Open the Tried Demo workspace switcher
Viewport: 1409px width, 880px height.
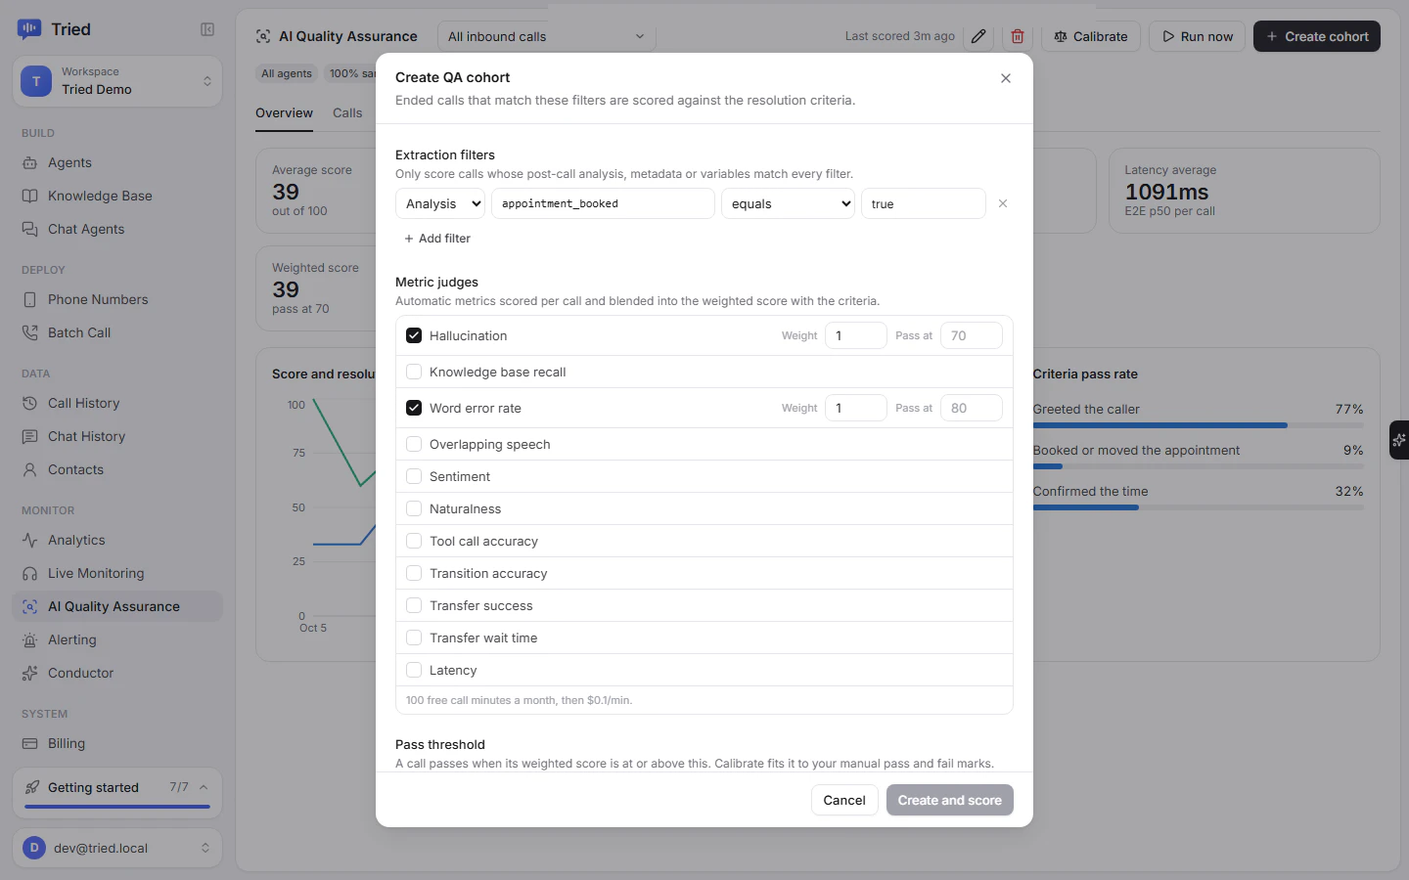coord(117,81)
